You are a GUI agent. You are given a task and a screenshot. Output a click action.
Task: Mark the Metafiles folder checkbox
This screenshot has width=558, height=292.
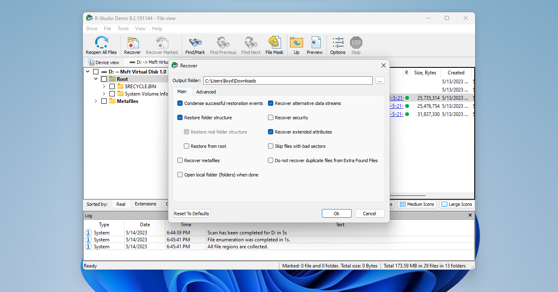(x=104, y=101)
